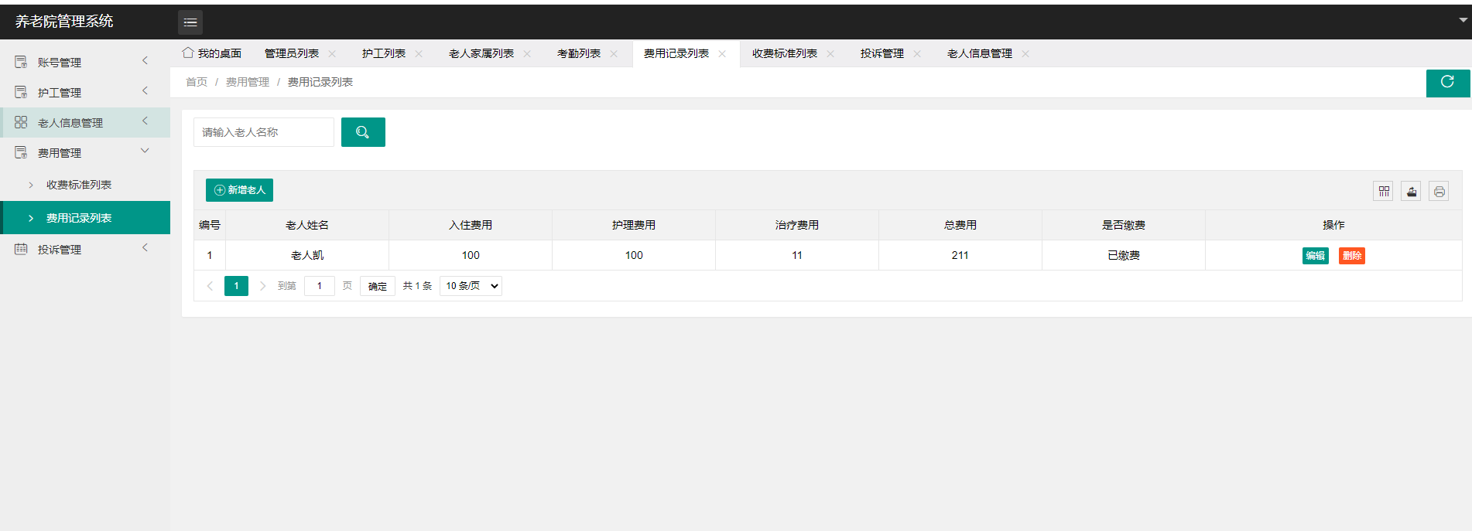Close the 费用记录列表 tab
Screen dimensions: 1472x531
point(722,53)
